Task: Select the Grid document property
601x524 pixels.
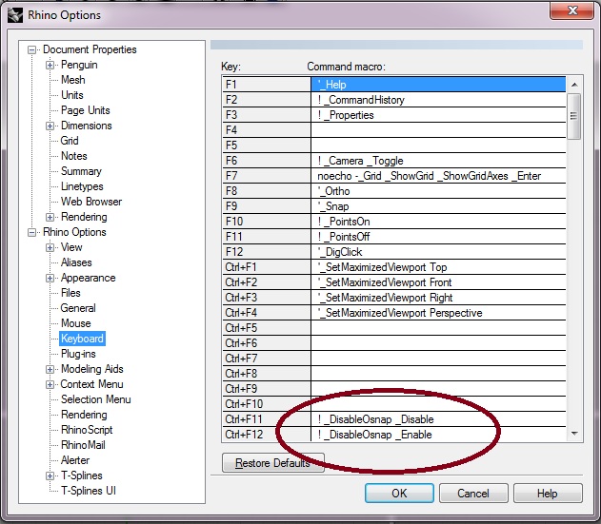Action: click(70, 141)
